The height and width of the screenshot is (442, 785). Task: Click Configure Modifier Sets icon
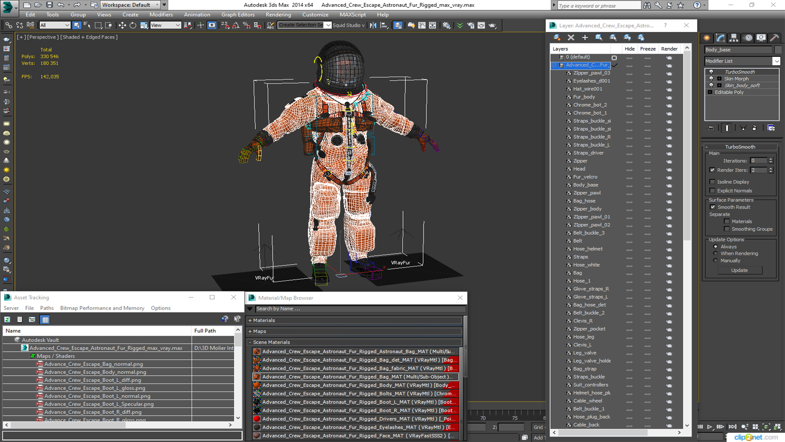(x=771, y=128)
